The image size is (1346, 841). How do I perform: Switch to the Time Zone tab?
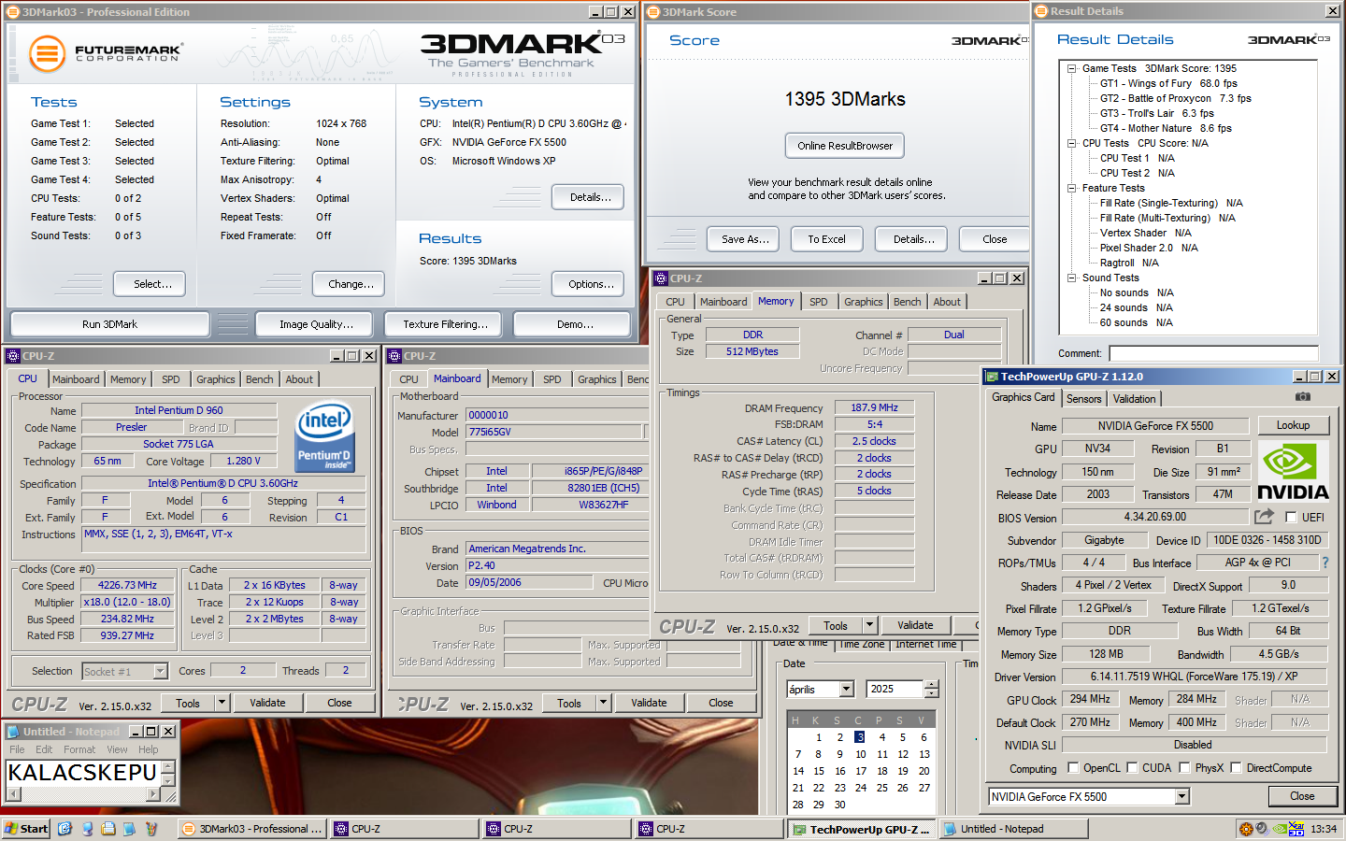pyautogui.click(x=861, y=644)
